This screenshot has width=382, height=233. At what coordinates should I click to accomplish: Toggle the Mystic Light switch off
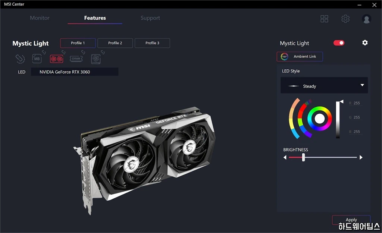339,43
